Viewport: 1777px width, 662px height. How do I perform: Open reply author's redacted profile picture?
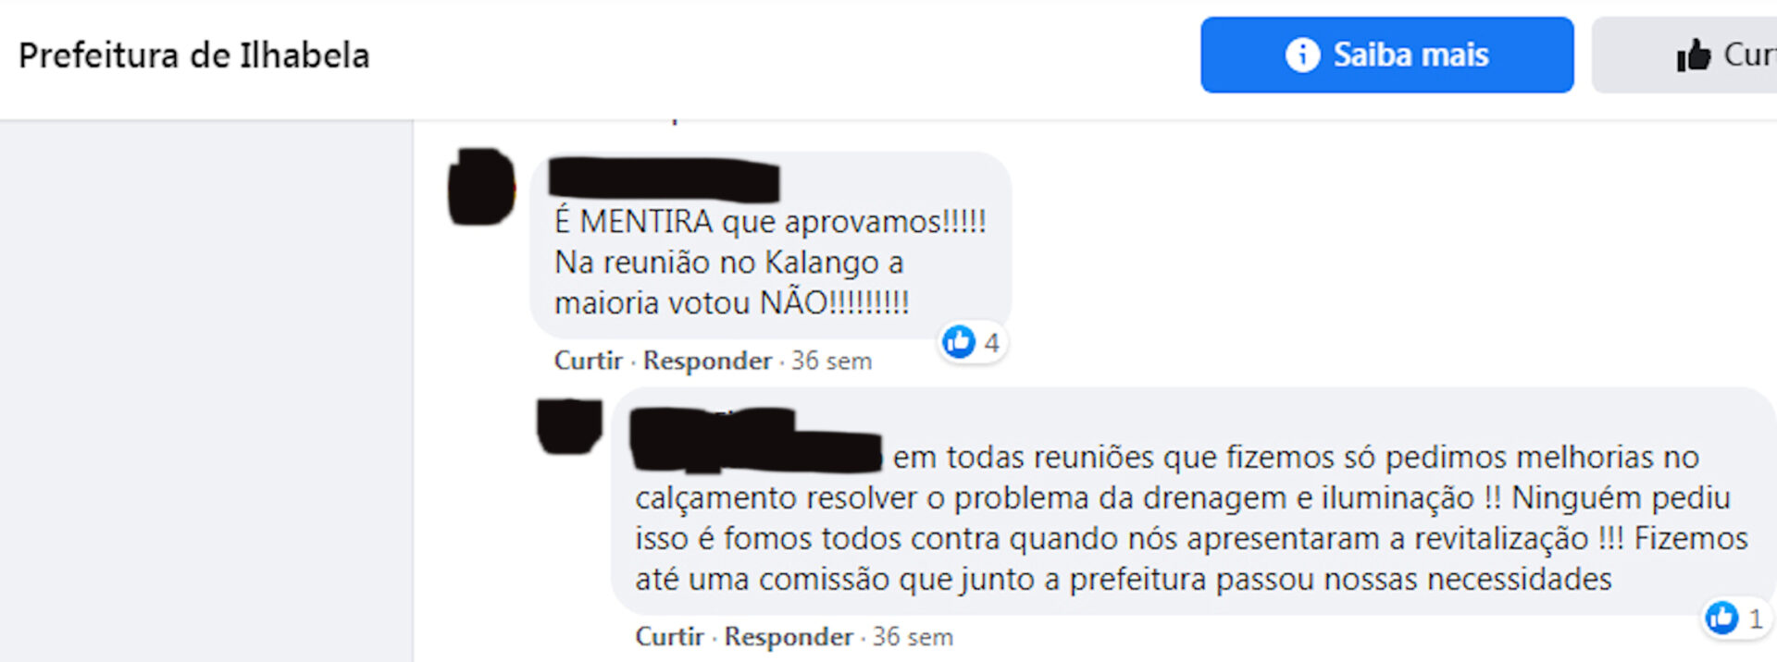[x=570, y=426]
